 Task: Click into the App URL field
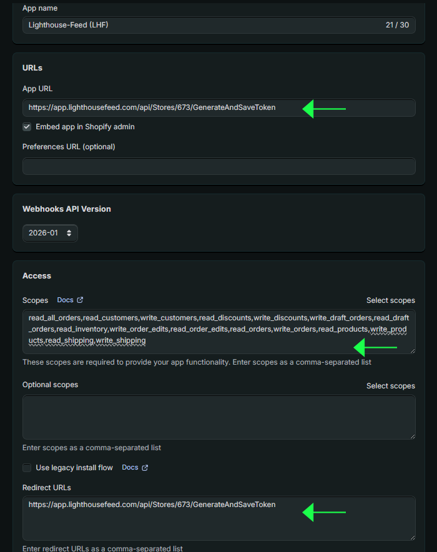point(219,108)
